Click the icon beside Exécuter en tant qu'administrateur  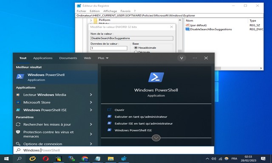pos(109,116)
